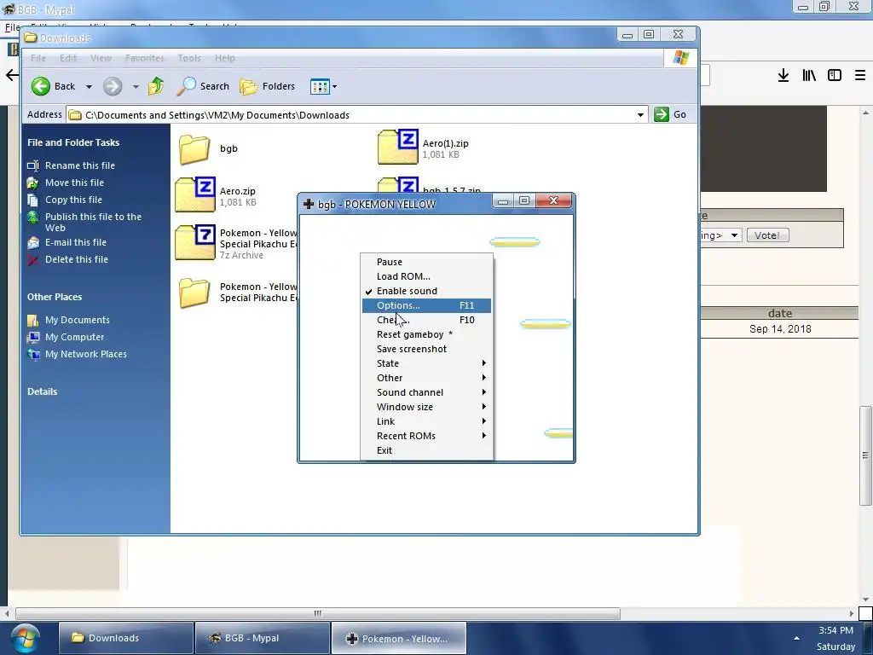Expand the Window size submenu
Screen dimensions: 873x655
coord(426,407)
